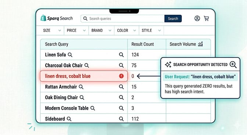
Task: Select the Linen Sofa query row
Action: [x=84, y=55]
